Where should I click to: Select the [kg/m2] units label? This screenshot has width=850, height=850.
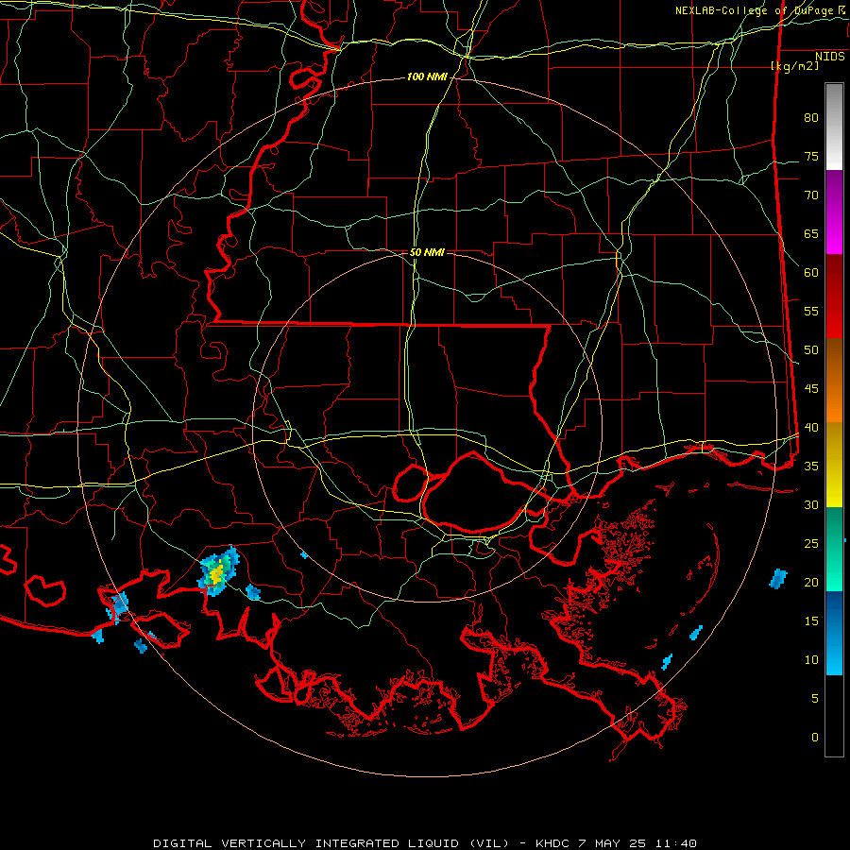[x=794, y=66]
